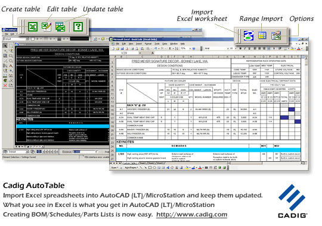Click the Excel horizontal scrollbar
The width and height of the screenshot is (322, 226).
265,164
